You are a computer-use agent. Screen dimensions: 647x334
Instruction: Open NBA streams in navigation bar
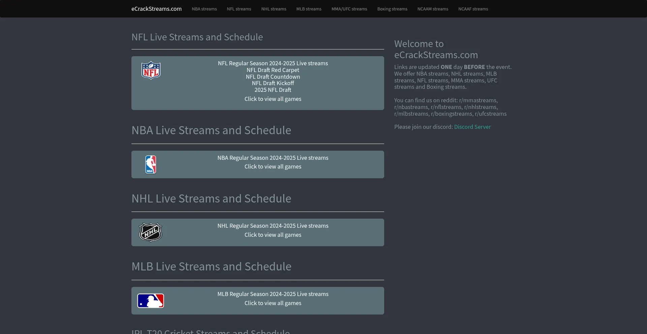(x=204, y=9)
